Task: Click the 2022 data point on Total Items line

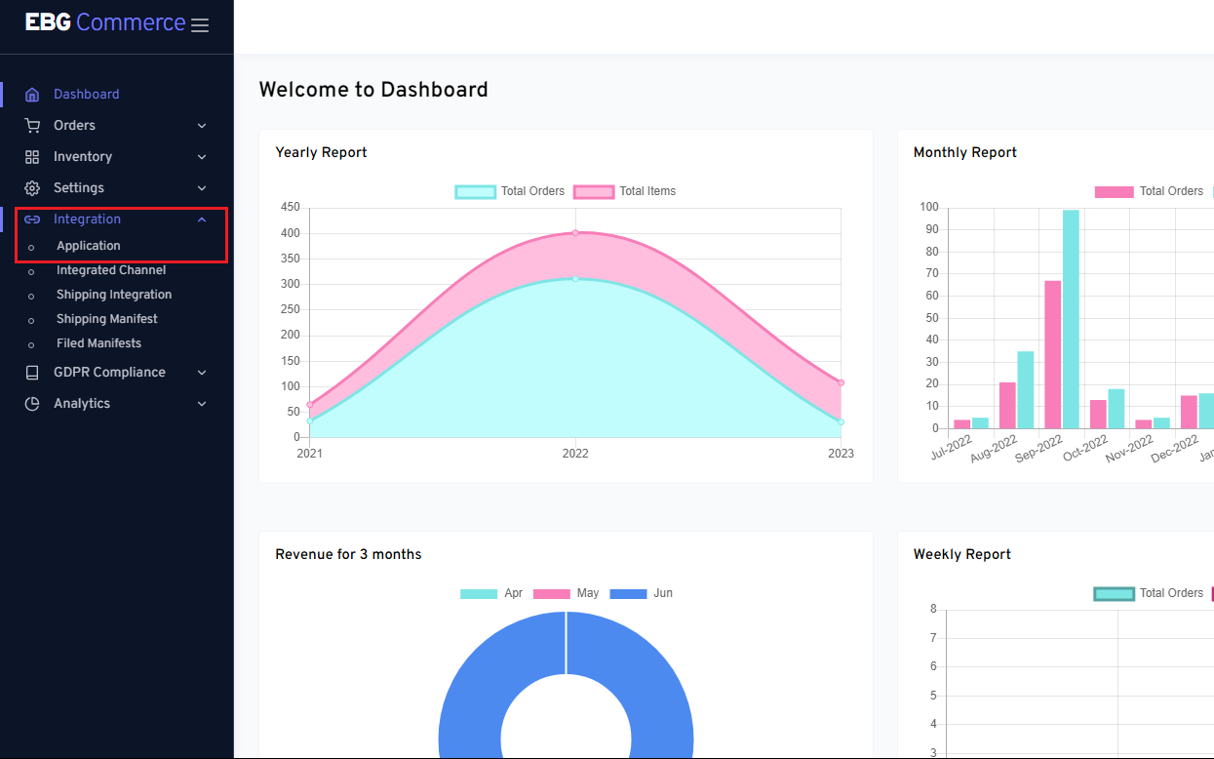Action: (x=575, y=233)
